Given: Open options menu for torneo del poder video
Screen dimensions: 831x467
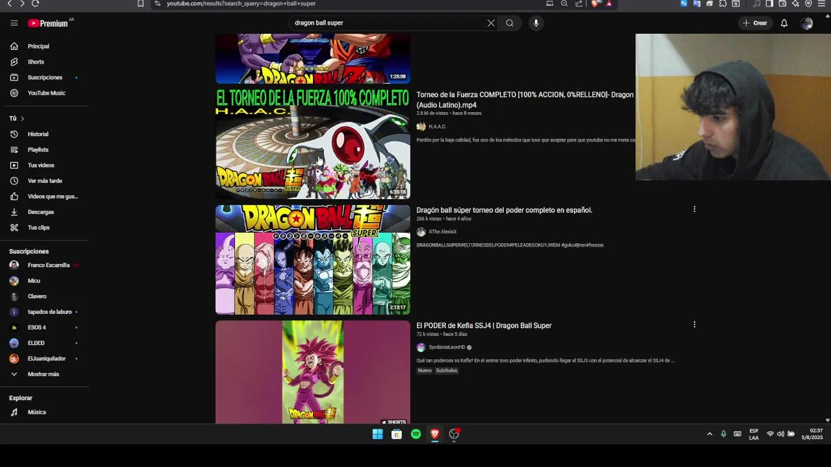Looking at the screenshot, I should pyautogui.click(x=694, y=209).
